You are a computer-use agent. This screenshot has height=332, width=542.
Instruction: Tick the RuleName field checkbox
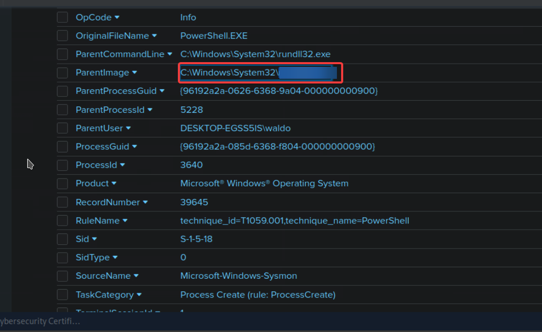(62, 221)
